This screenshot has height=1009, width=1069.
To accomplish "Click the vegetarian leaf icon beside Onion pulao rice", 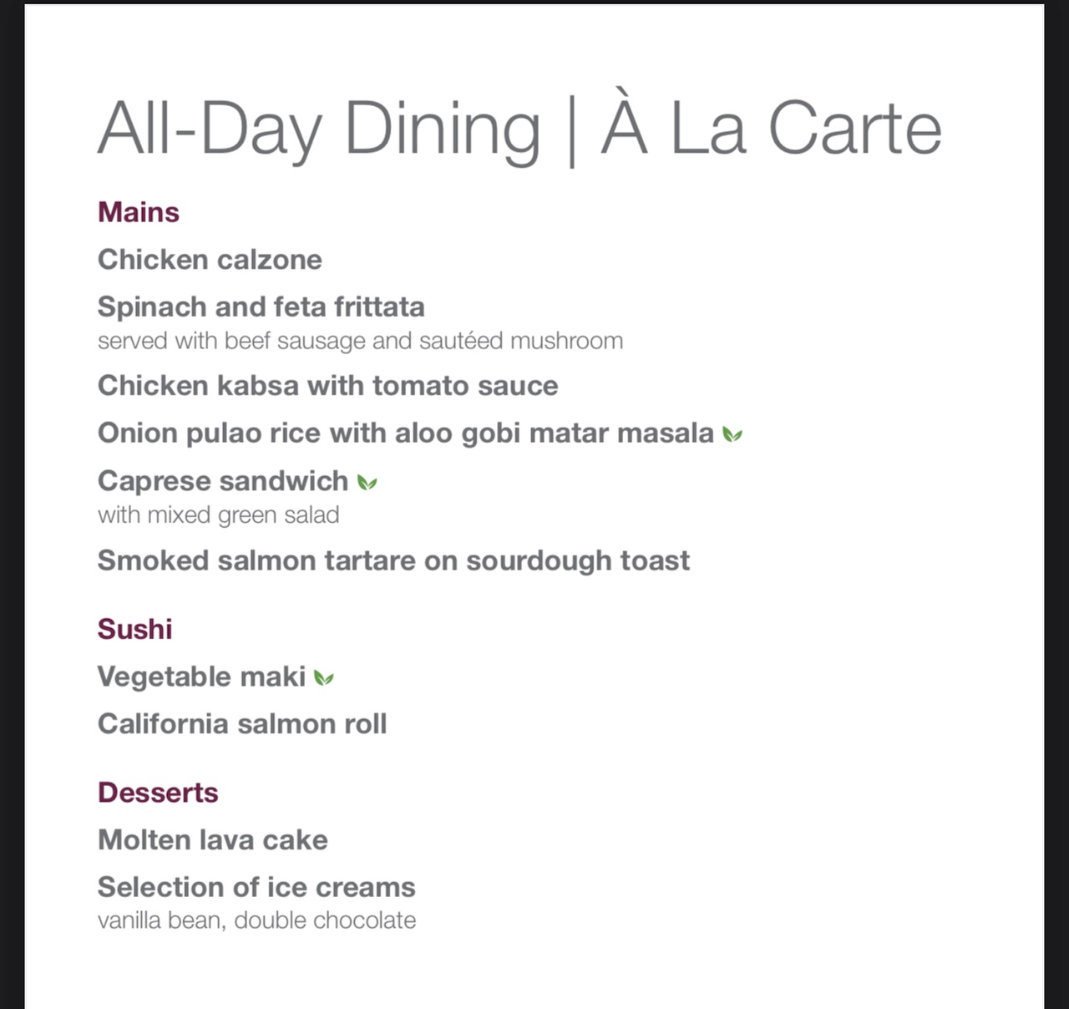I will coord(732,434).
